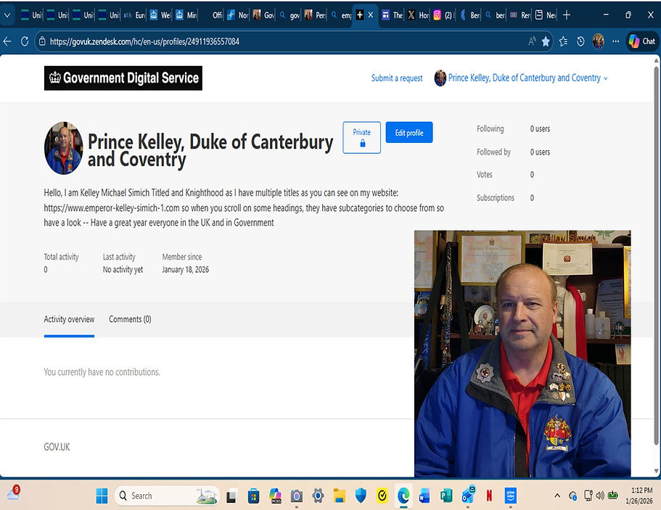Open the browser History icon

click(x=580, y=41)
